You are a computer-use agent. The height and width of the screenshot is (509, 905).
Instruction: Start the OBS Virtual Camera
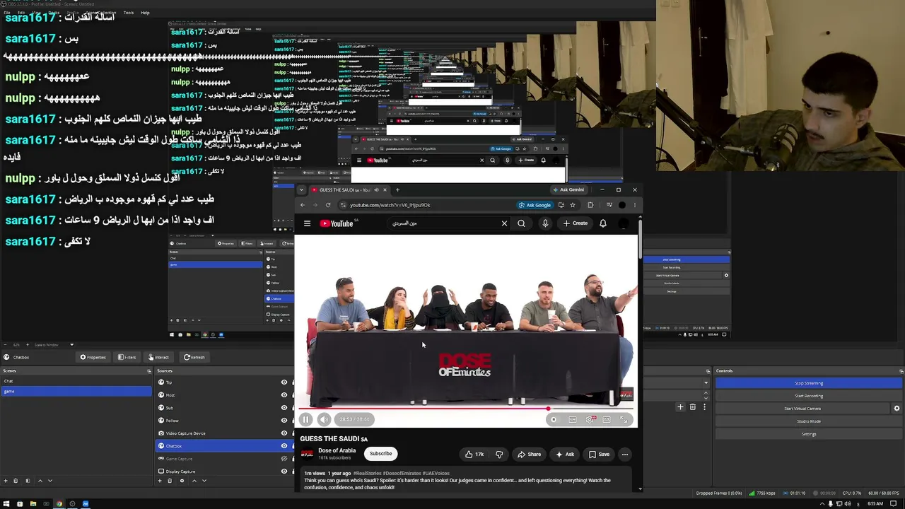coord(802,409)
